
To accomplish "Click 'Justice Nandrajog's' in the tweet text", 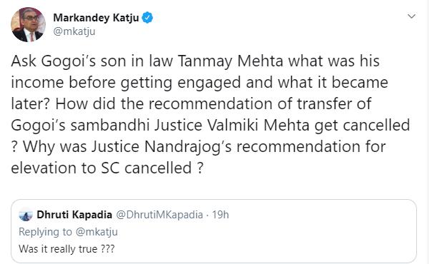I will click(x=161, y=146).
